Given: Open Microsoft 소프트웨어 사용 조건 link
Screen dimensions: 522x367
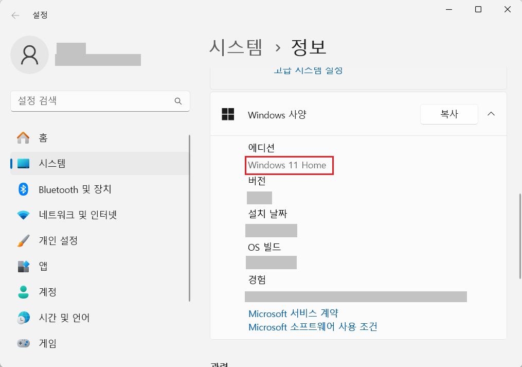Looking at the screenshot, I should point(313,327).
